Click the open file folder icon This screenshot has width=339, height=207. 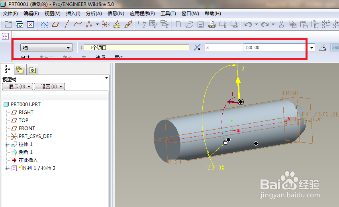(189, 24)
